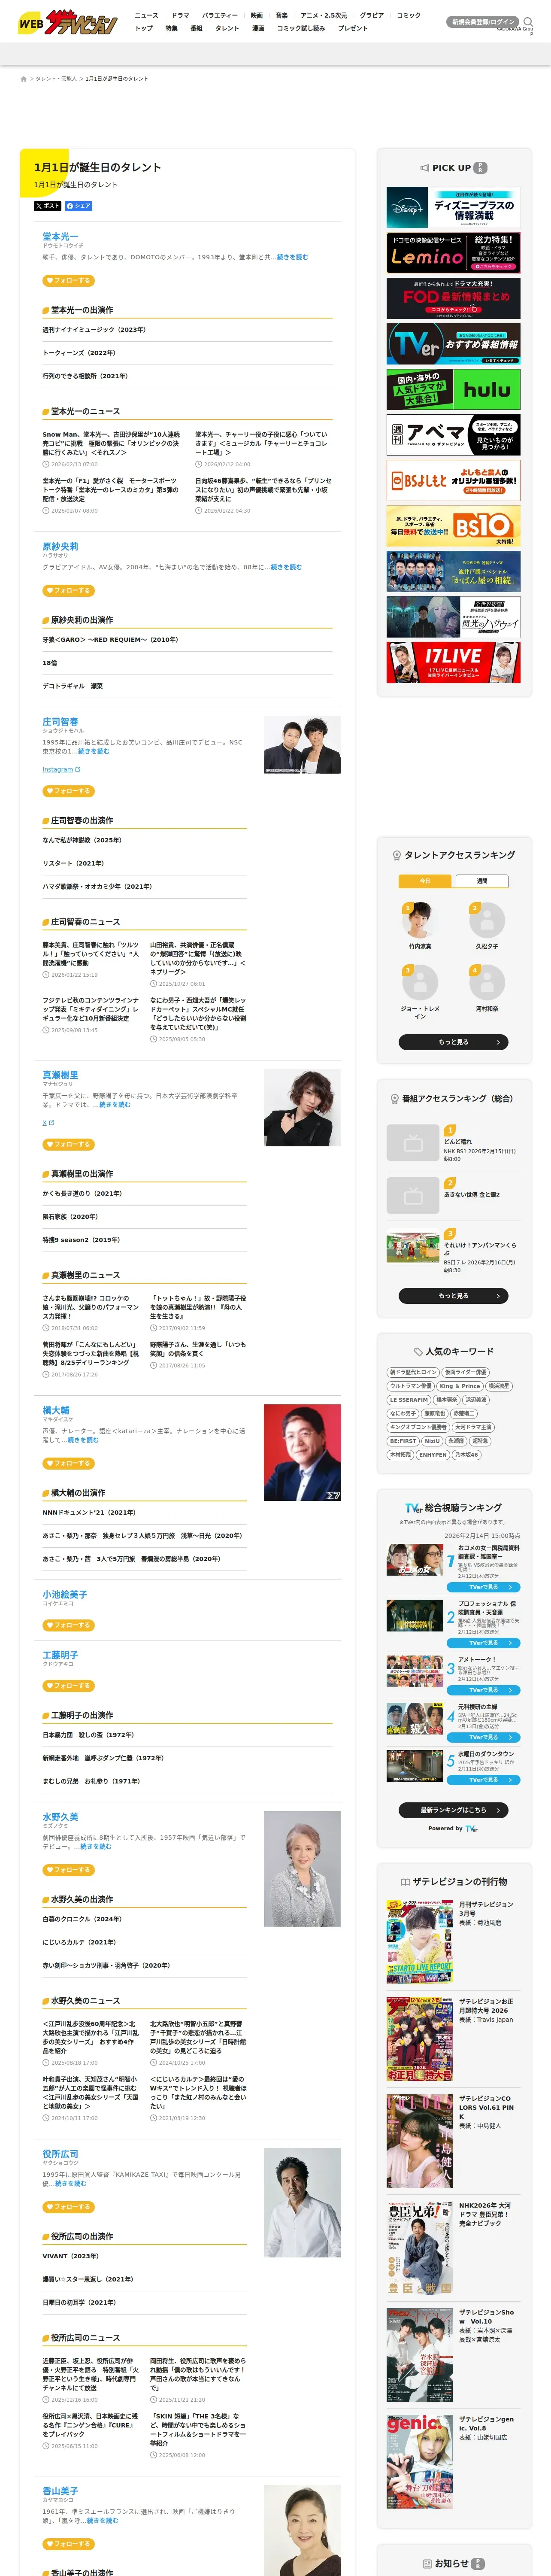Share page via X ポスト button
The image size is (551, 2576).
click(x=47, y=206)
